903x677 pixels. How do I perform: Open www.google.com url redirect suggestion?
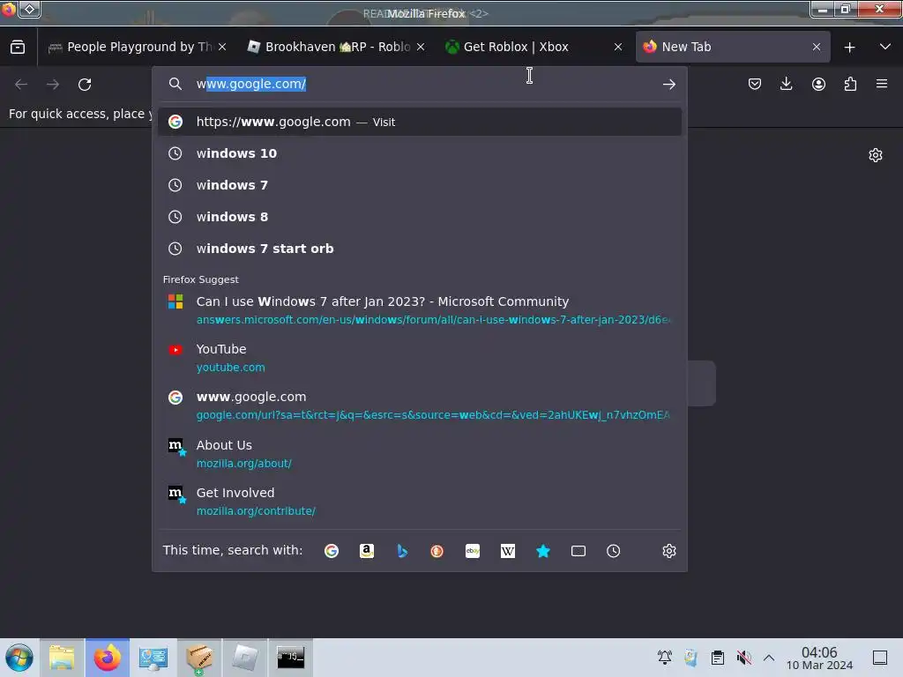pyautogui.click(x=419, y=405)
